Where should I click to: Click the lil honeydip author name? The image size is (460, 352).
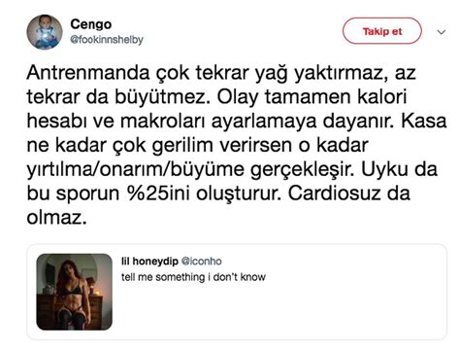pos(149,261)
